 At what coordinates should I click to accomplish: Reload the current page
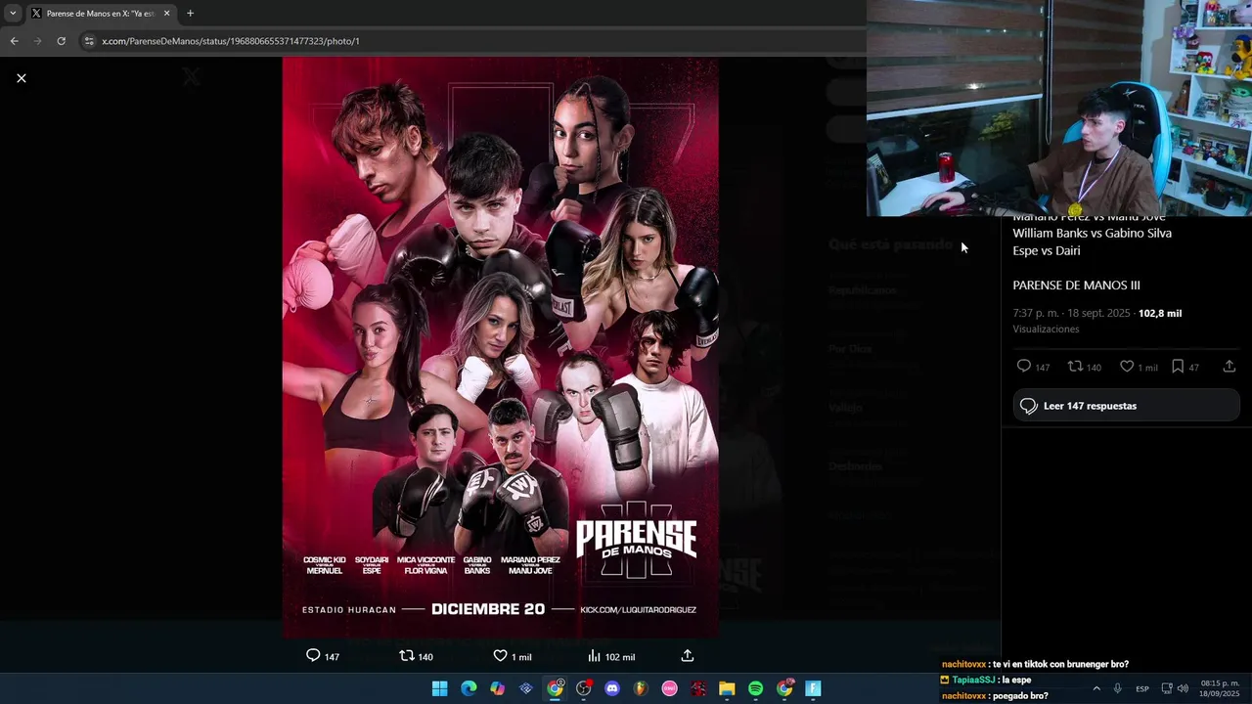[x=61, y=41]
